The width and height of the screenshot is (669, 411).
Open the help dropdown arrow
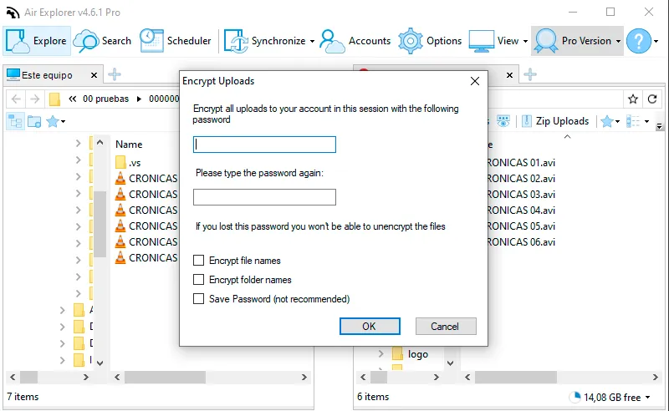click(656, 42)
